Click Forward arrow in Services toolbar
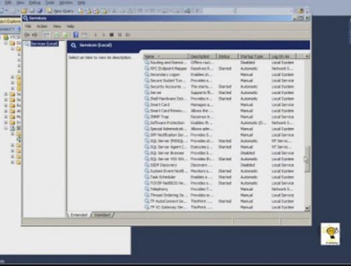Image resolution: width=351 pixels, height=266 pixels. coord(35,35)
